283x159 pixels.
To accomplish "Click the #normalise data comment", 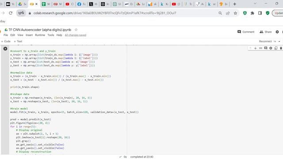I will pyautogui.click(x=21, y=72).
